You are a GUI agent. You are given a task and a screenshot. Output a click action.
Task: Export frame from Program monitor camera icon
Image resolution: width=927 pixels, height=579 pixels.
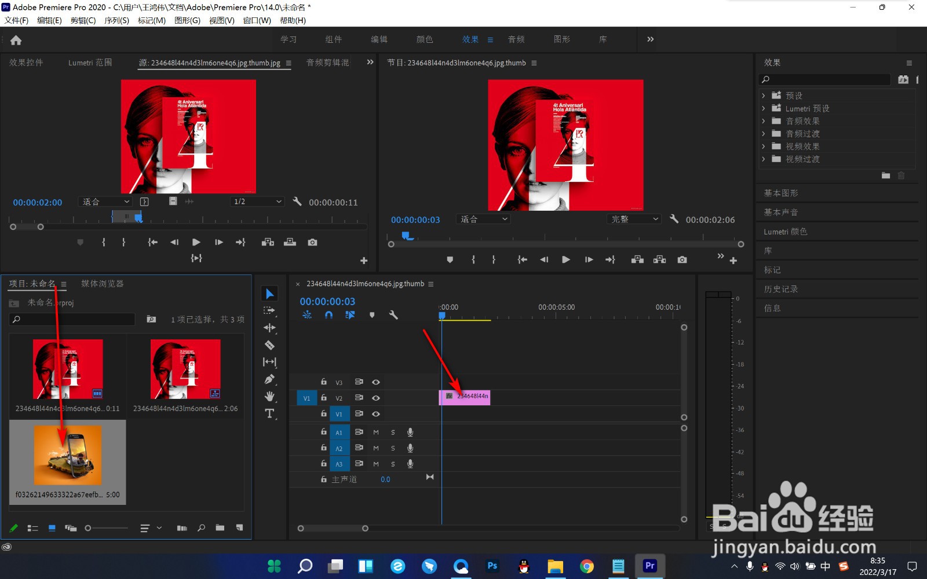[x=683, y=259]
